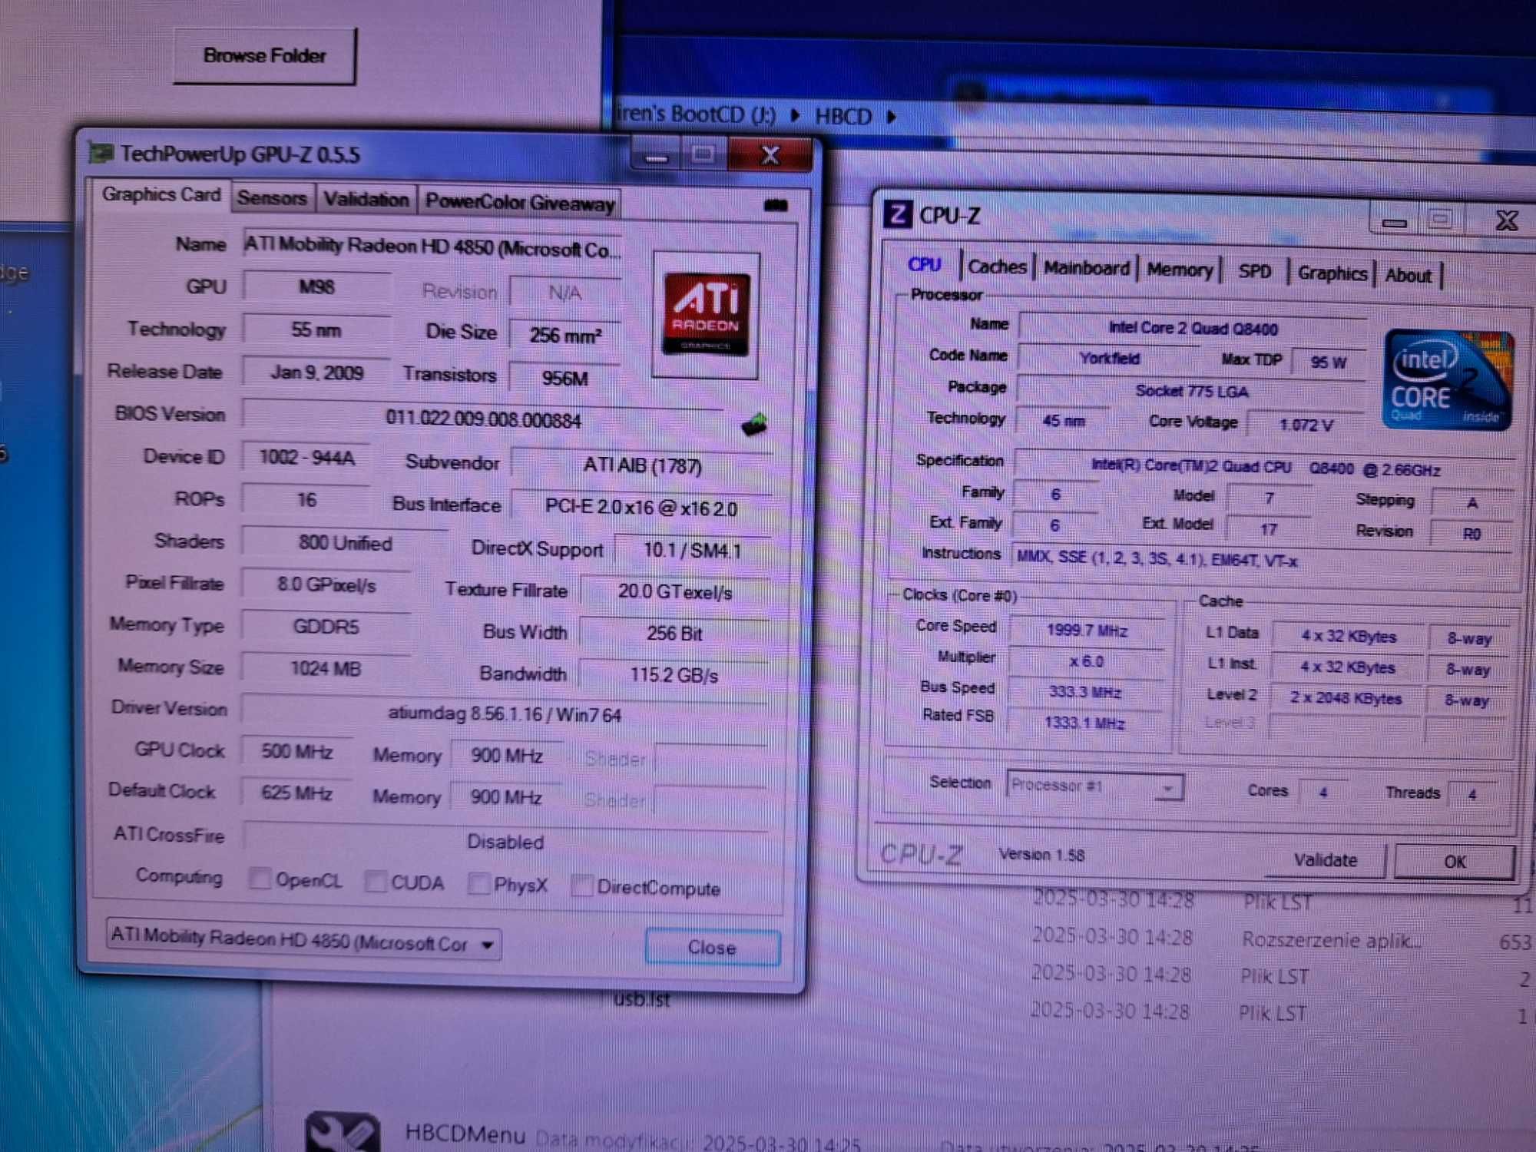Image resolution: width=1536 pixels, height=1152 pixels.
Task: Enable the OpenCL checkbox
Action: coord(261,878)
